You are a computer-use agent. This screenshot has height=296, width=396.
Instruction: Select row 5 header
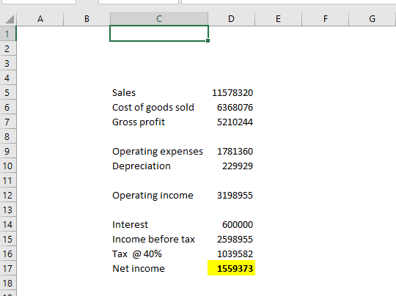coord(7,92)
